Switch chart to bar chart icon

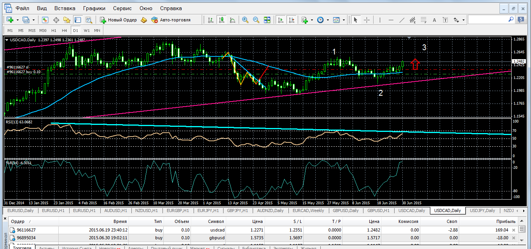(x=211, y=20)
